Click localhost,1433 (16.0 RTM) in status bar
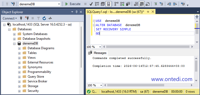This screenshot has width=200, height=95. point(119,92)
